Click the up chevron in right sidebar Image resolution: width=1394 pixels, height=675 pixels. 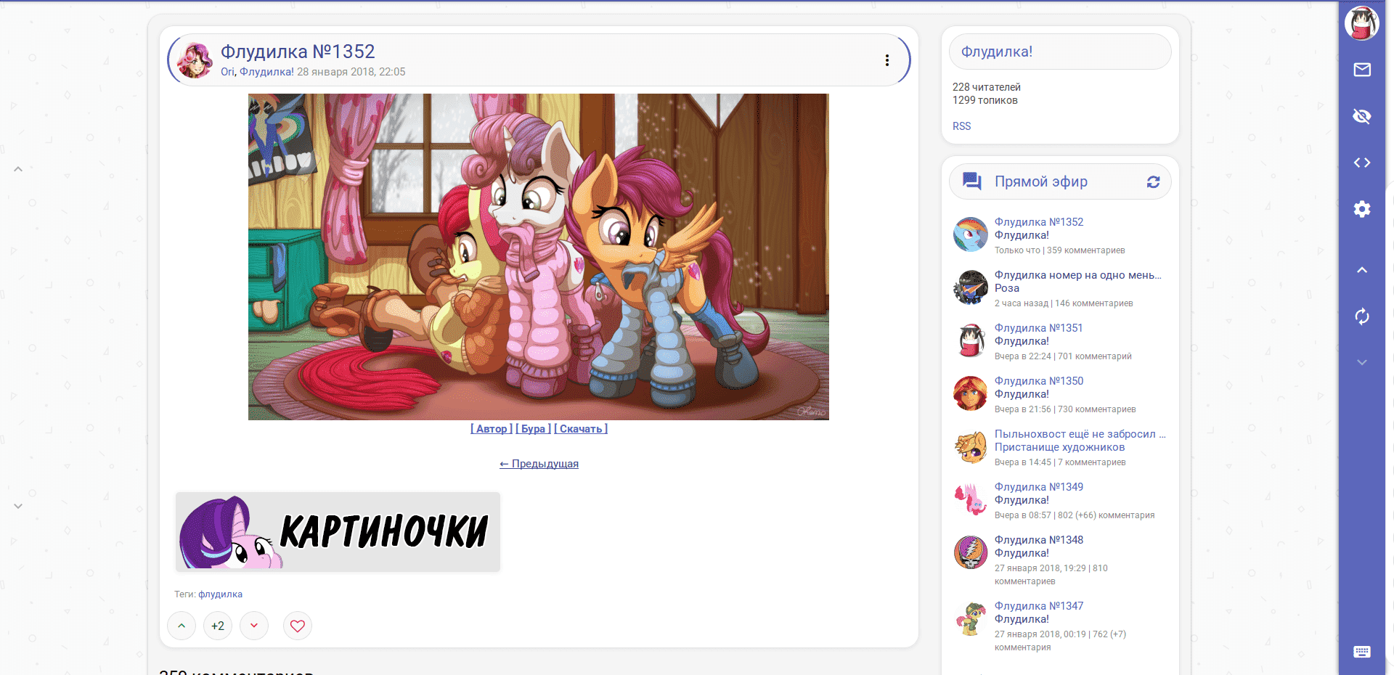[1362, 270]
